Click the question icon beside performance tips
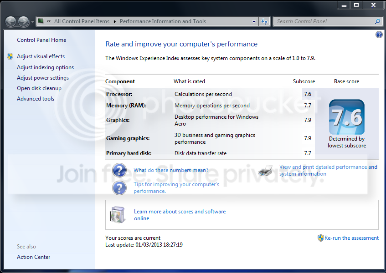 [x=119, y=188]
